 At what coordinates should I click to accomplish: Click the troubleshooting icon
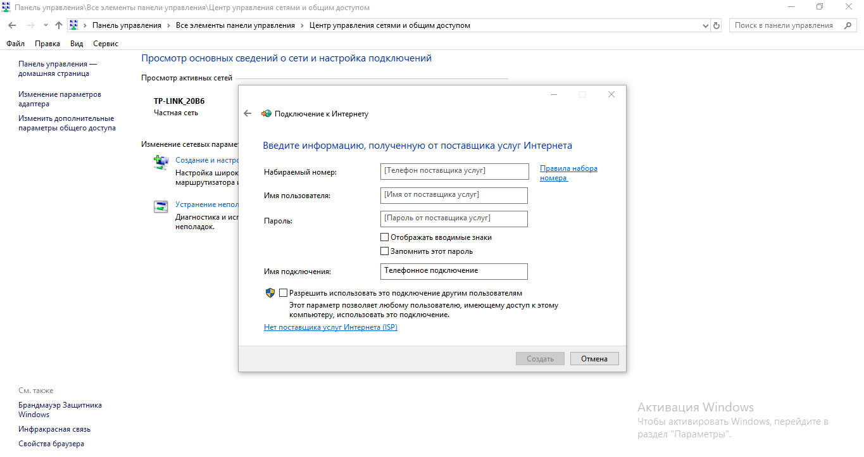[x=161, y=206]
